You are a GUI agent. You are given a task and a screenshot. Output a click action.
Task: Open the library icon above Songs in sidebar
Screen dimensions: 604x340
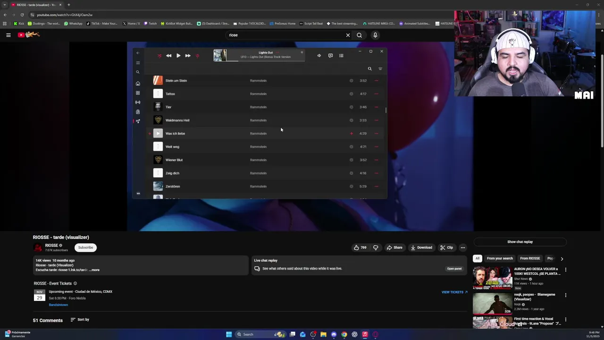(138, 112)
